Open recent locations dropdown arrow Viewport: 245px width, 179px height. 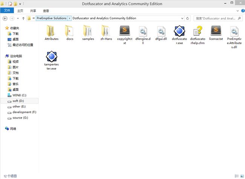point(18,18)
